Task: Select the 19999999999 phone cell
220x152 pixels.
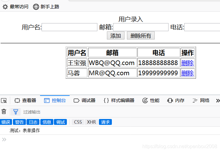Action: pos(159,73)
